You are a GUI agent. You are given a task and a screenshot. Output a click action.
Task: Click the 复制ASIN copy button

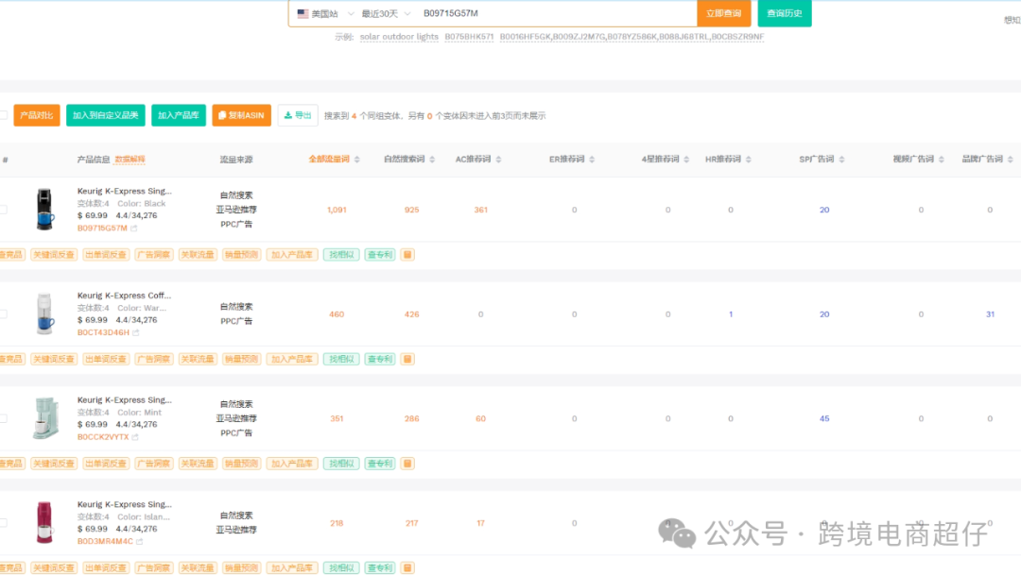coord(241,114)
